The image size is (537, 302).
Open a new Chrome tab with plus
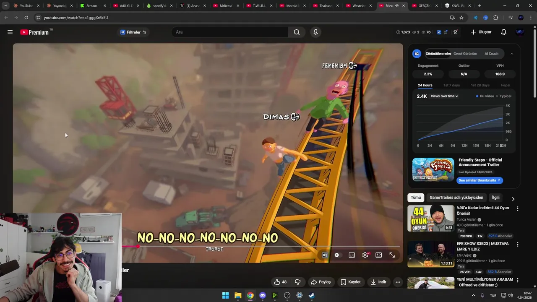pos(480,6)
